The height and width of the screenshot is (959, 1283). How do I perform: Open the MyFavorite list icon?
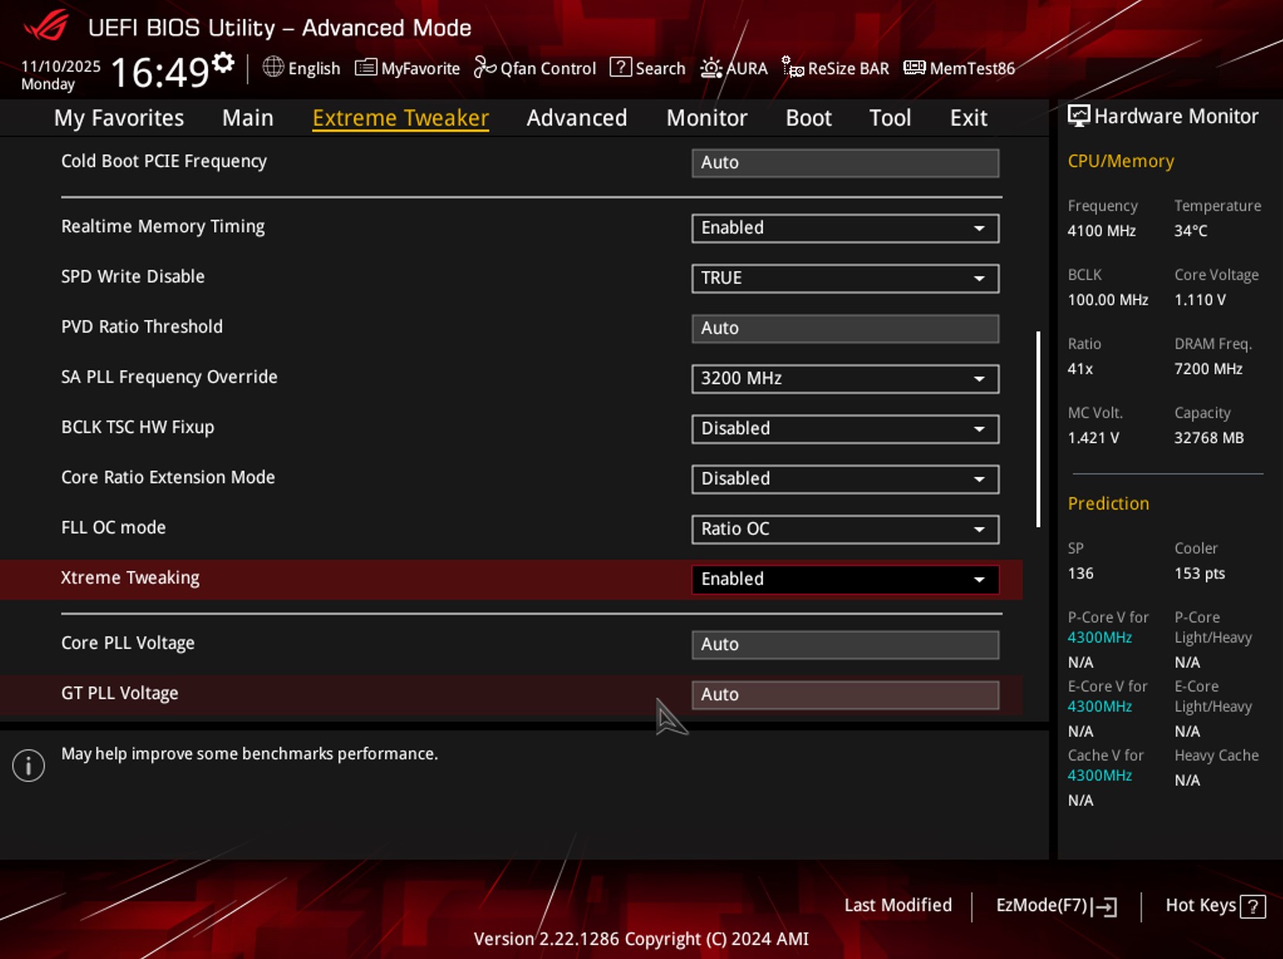tap(366, 68)
